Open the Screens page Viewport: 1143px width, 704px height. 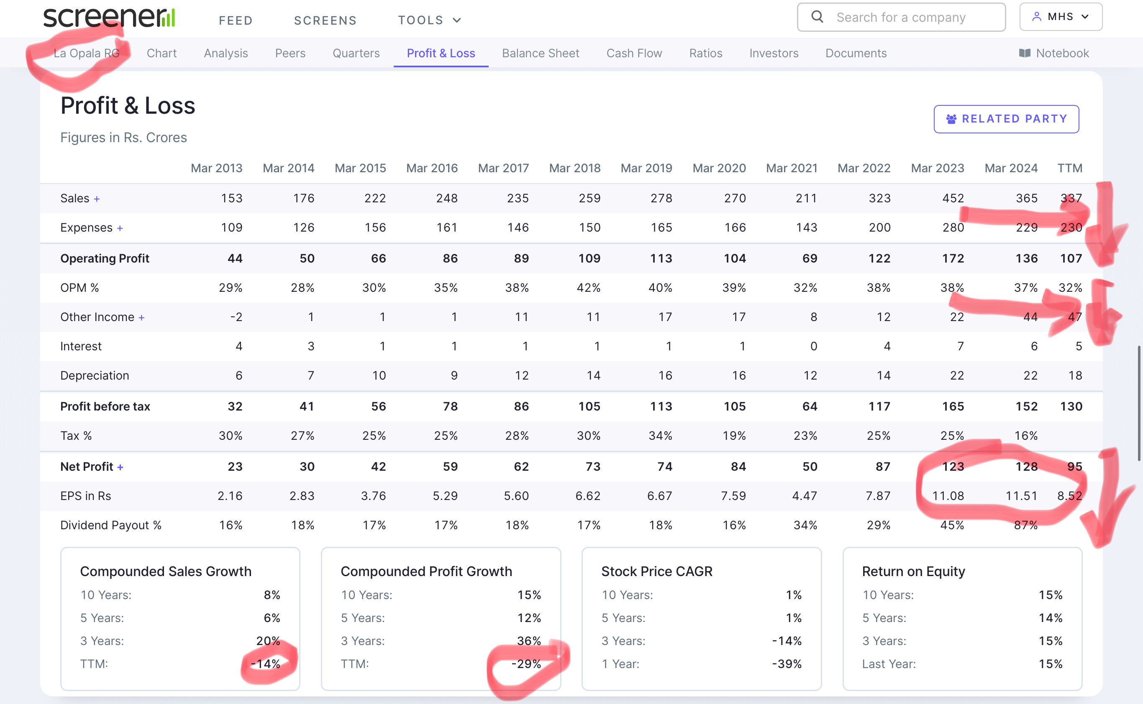pos(325,20)
